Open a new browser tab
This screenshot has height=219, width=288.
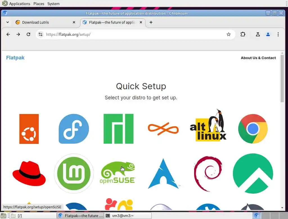pyautogui.click(x=151, y=22)
